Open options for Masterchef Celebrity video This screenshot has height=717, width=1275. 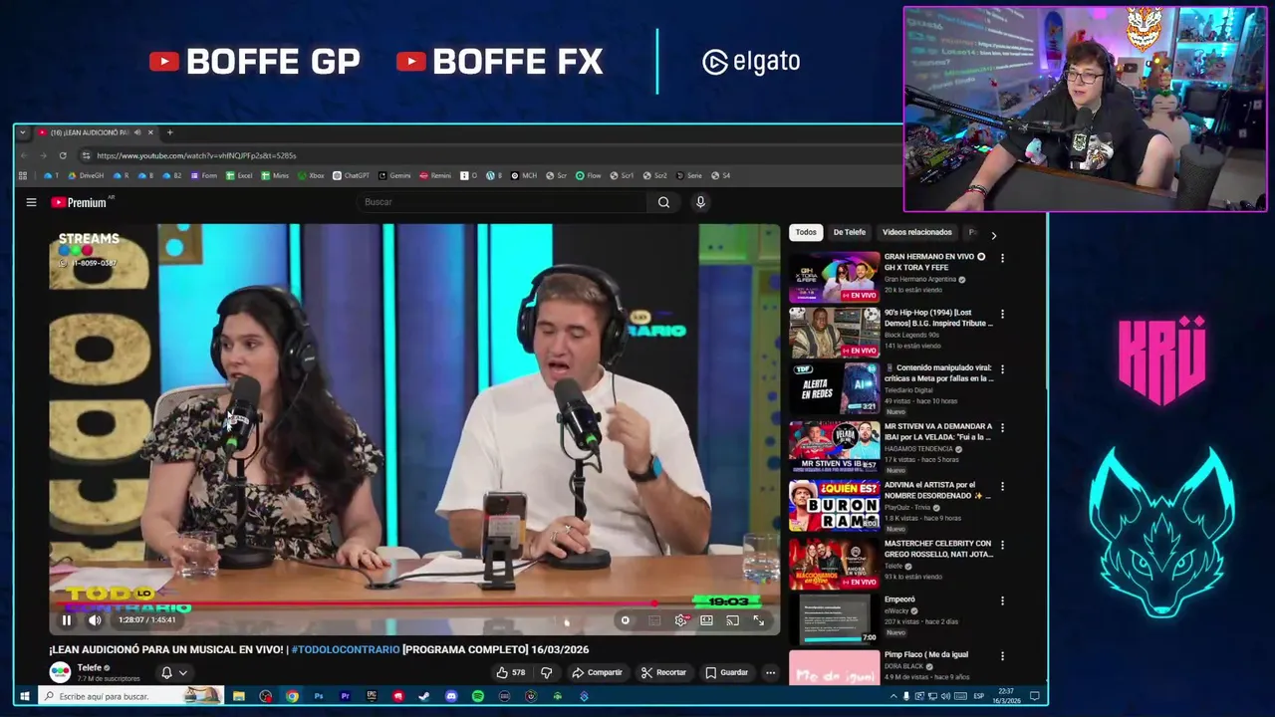coord(1002,546)
